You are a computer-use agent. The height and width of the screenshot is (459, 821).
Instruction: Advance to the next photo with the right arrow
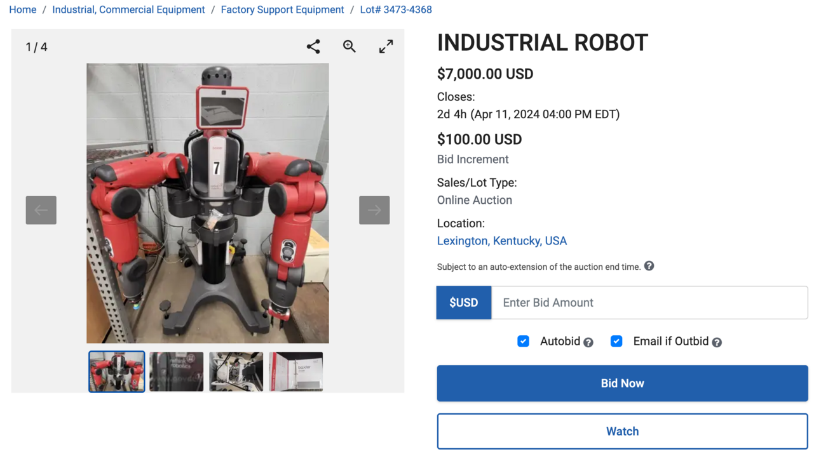pos(374,210)
